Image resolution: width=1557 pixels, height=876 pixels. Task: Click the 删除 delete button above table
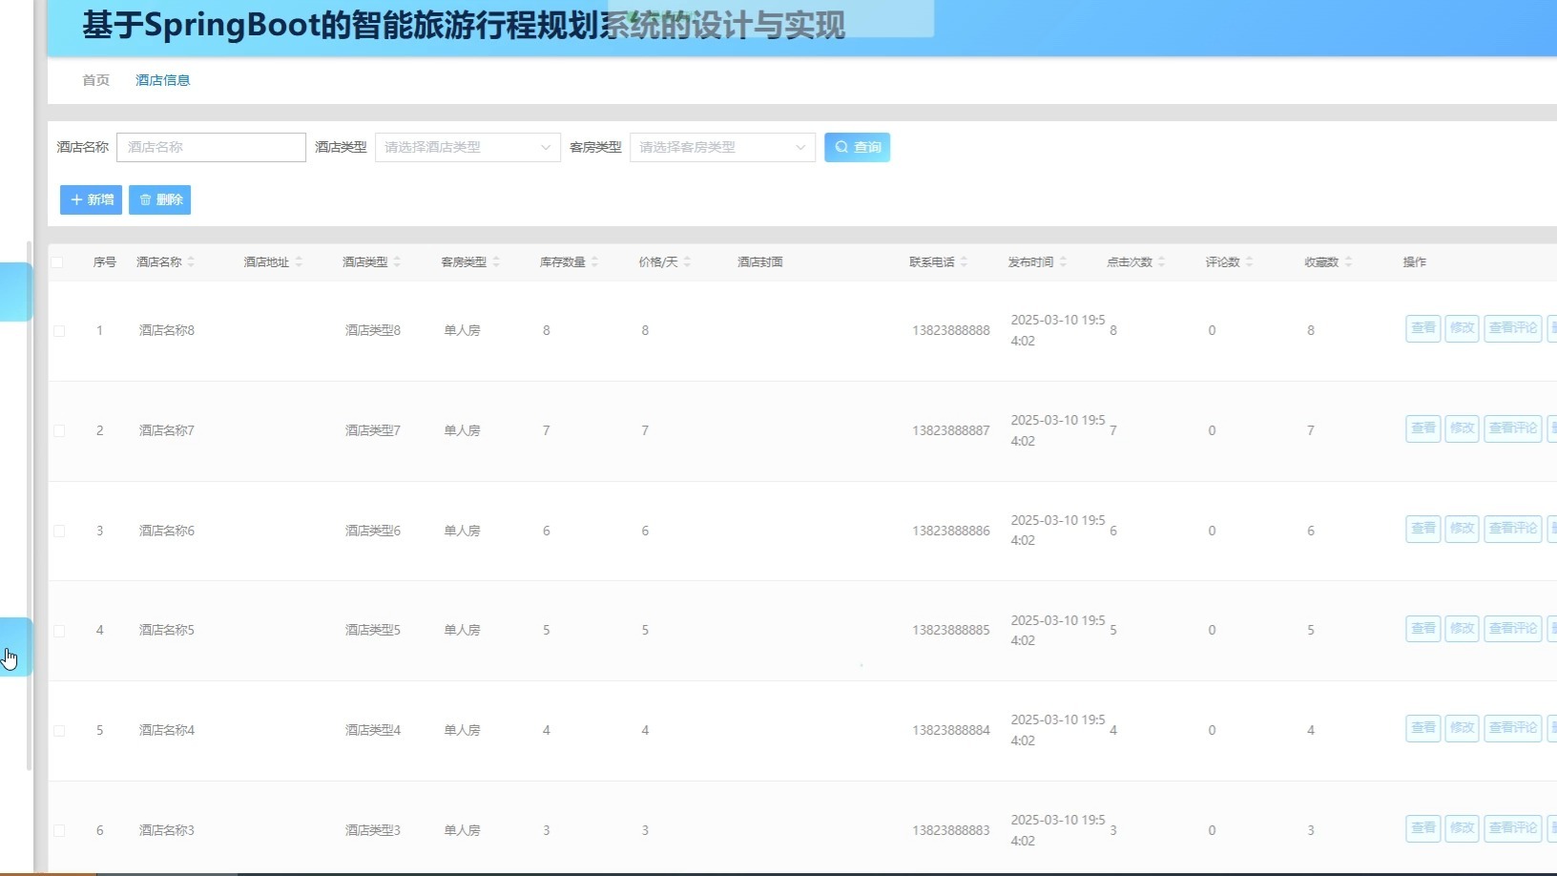pos(159,199)
